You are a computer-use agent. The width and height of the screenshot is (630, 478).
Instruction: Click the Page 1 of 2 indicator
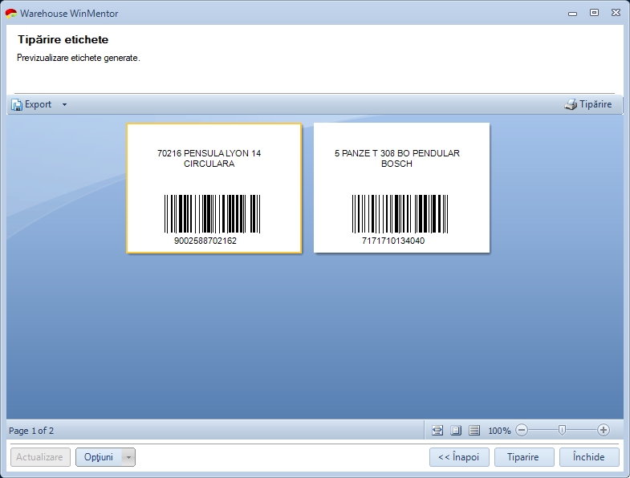(31, 431)
